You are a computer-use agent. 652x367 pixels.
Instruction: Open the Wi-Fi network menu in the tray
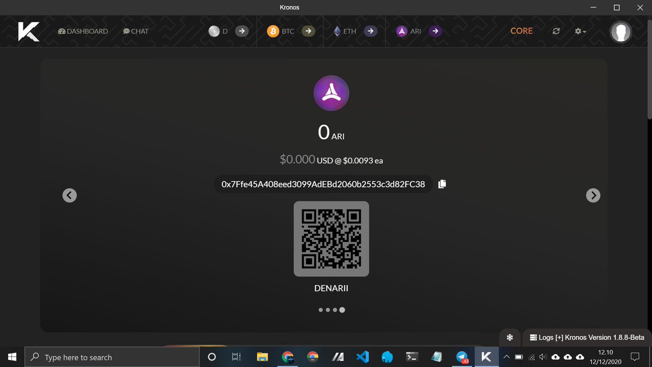tap(531, 357)
